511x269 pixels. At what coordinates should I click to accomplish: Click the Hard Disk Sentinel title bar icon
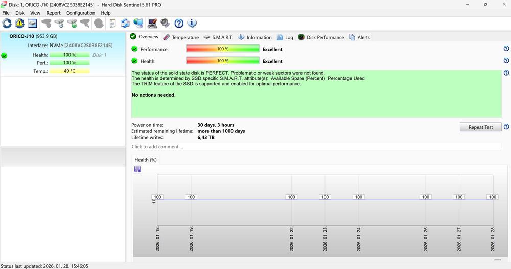coord(4,4)
